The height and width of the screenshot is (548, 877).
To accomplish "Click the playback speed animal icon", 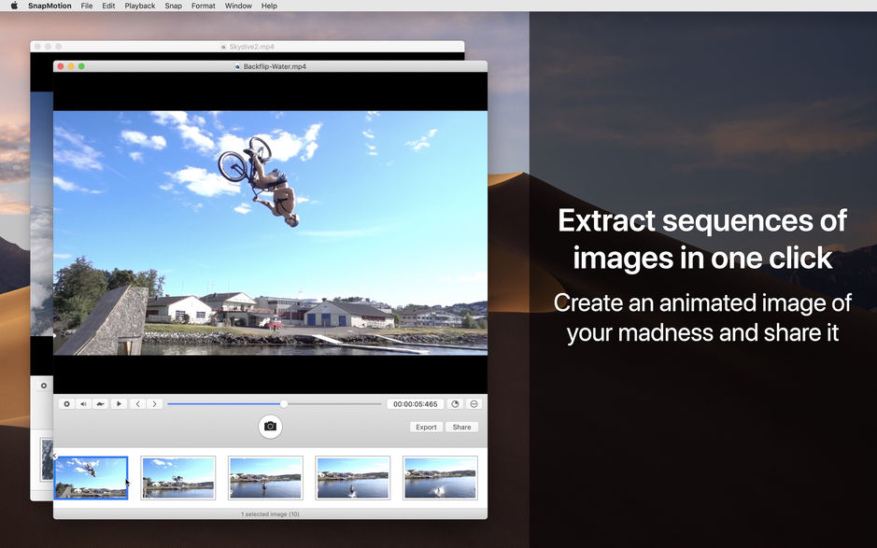I will pos(101,403).
